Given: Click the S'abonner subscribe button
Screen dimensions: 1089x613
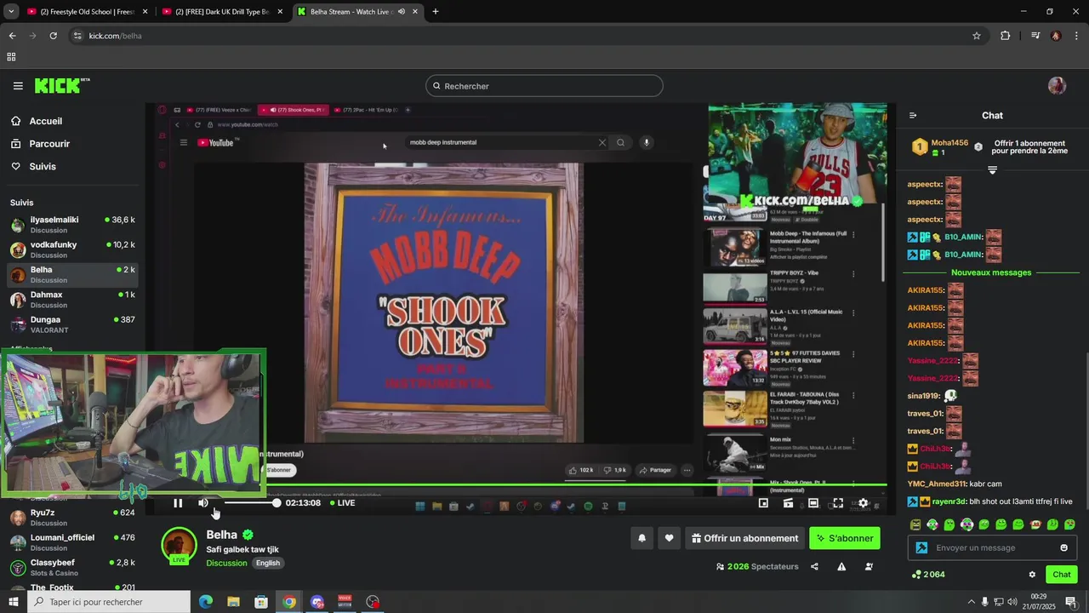Looking at the screenshot, I should click(x=845, y=538).
